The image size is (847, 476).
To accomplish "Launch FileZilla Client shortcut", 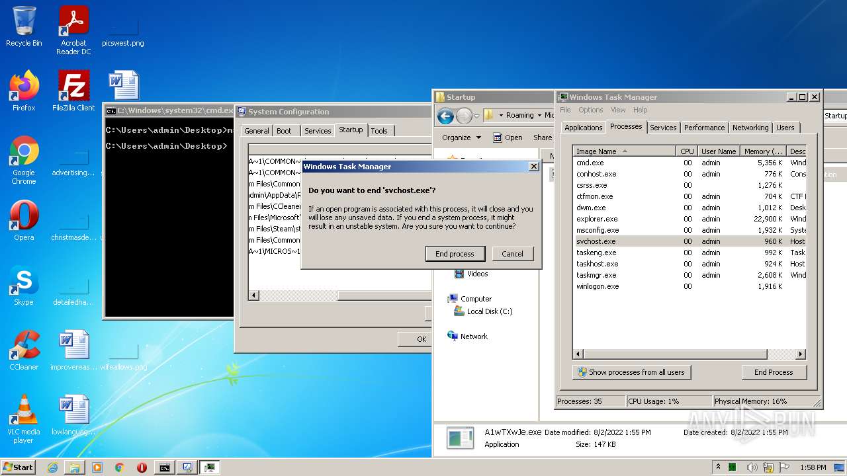I will 73,91.
